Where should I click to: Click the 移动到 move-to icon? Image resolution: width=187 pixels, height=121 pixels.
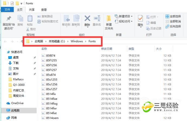(66, 18)
